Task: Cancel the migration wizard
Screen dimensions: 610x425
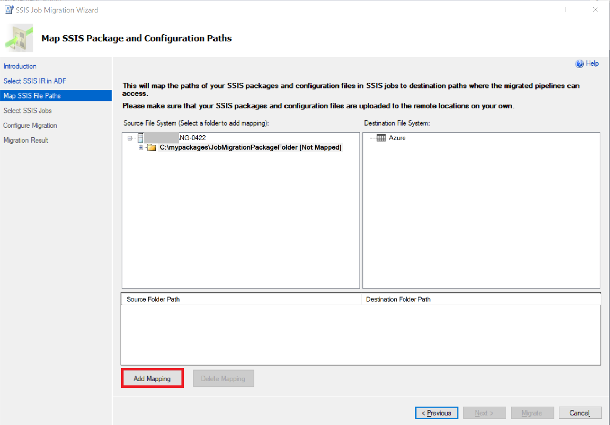Action: [580, 412]
